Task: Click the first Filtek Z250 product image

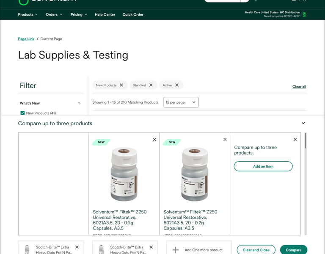Action: (124, 174)
